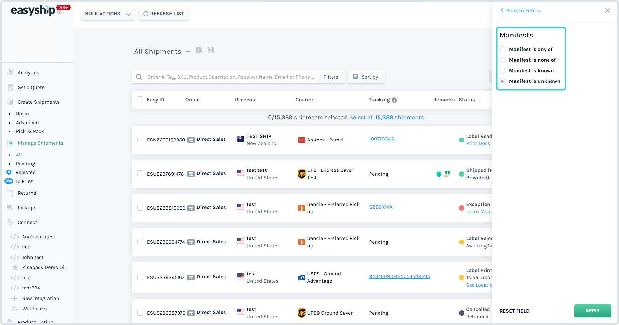
Task: Click the Apply button
Action: click(593, 311)
